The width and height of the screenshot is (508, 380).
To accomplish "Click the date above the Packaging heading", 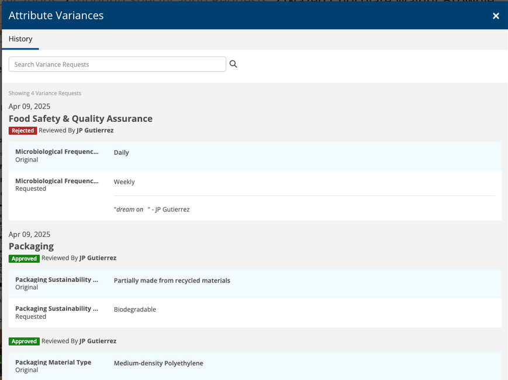I will point(29,234).
